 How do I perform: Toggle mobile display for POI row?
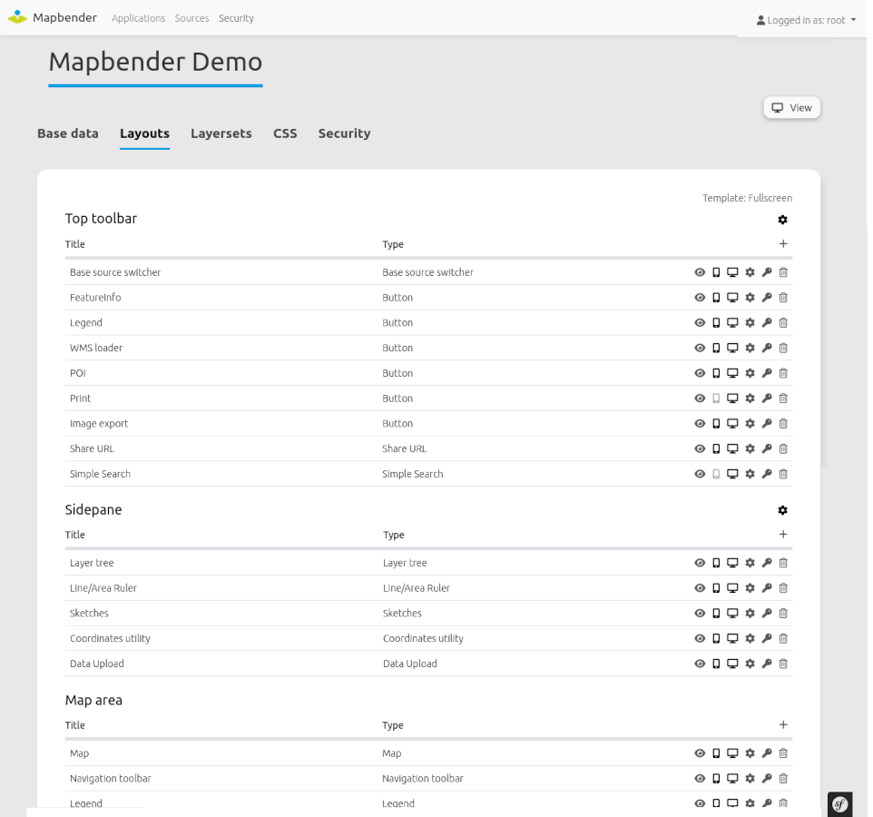pyautogui.click(x=717, y=373)
